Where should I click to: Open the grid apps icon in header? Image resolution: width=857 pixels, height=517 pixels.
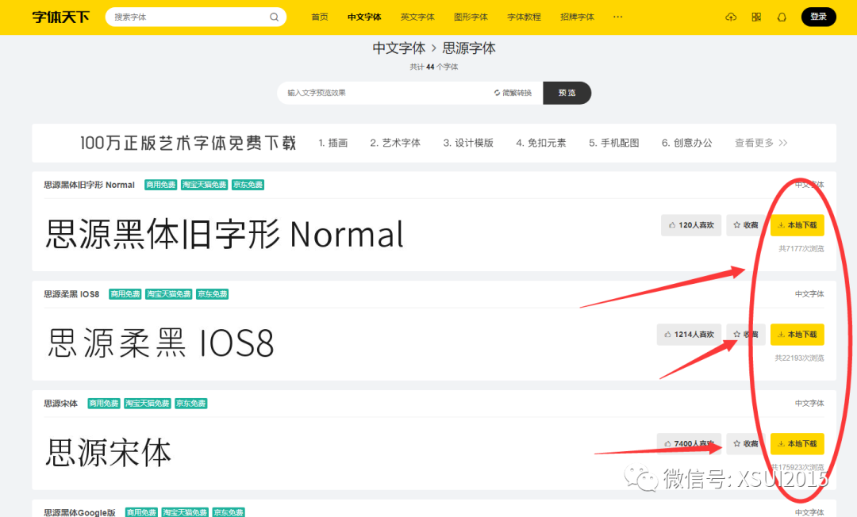pos(756,17)
